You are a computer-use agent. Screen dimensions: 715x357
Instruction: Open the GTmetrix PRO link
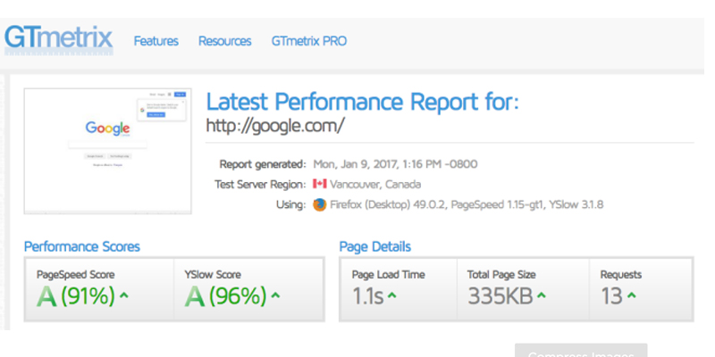(309, 41)
